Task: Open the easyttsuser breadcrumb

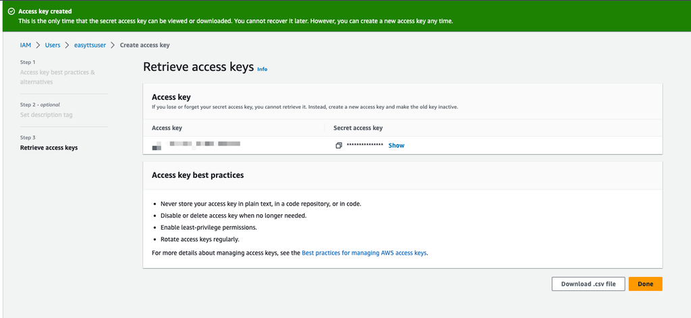Action: tap(90, 45)
